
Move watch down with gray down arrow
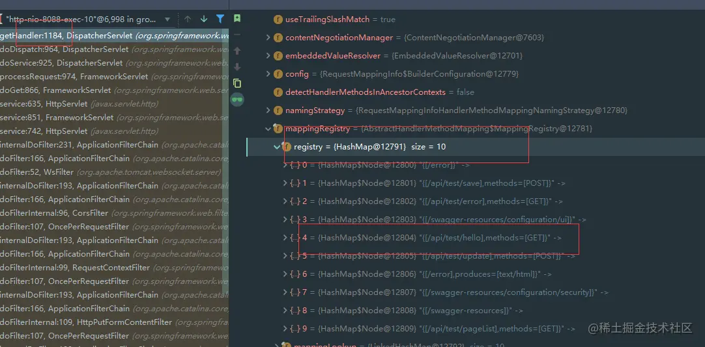[x=237, y=67]
